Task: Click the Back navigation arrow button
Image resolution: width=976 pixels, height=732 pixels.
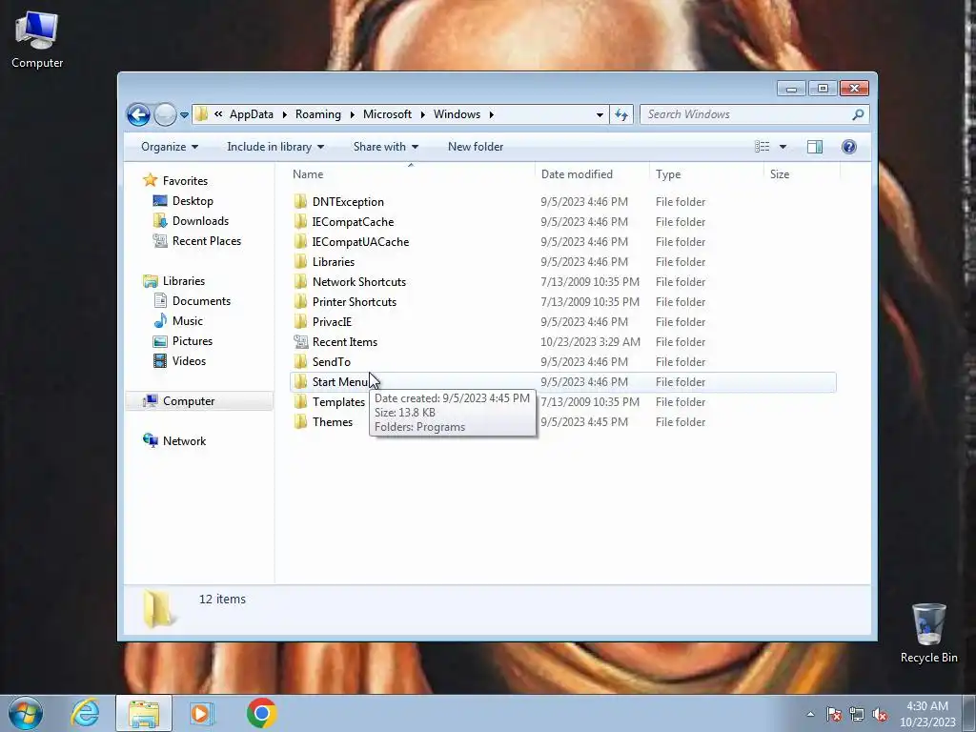Action: pos(138,114)
